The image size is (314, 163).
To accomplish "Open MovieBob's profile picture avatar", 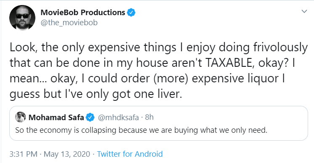I will [x=22, y=18].
